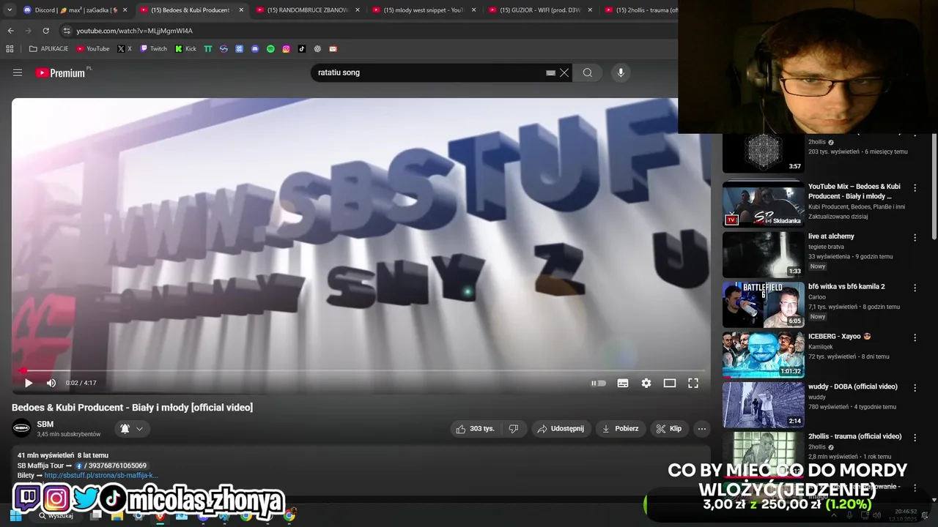
Task: Open the YouTube guide hamburger menu
Action: 18,72
